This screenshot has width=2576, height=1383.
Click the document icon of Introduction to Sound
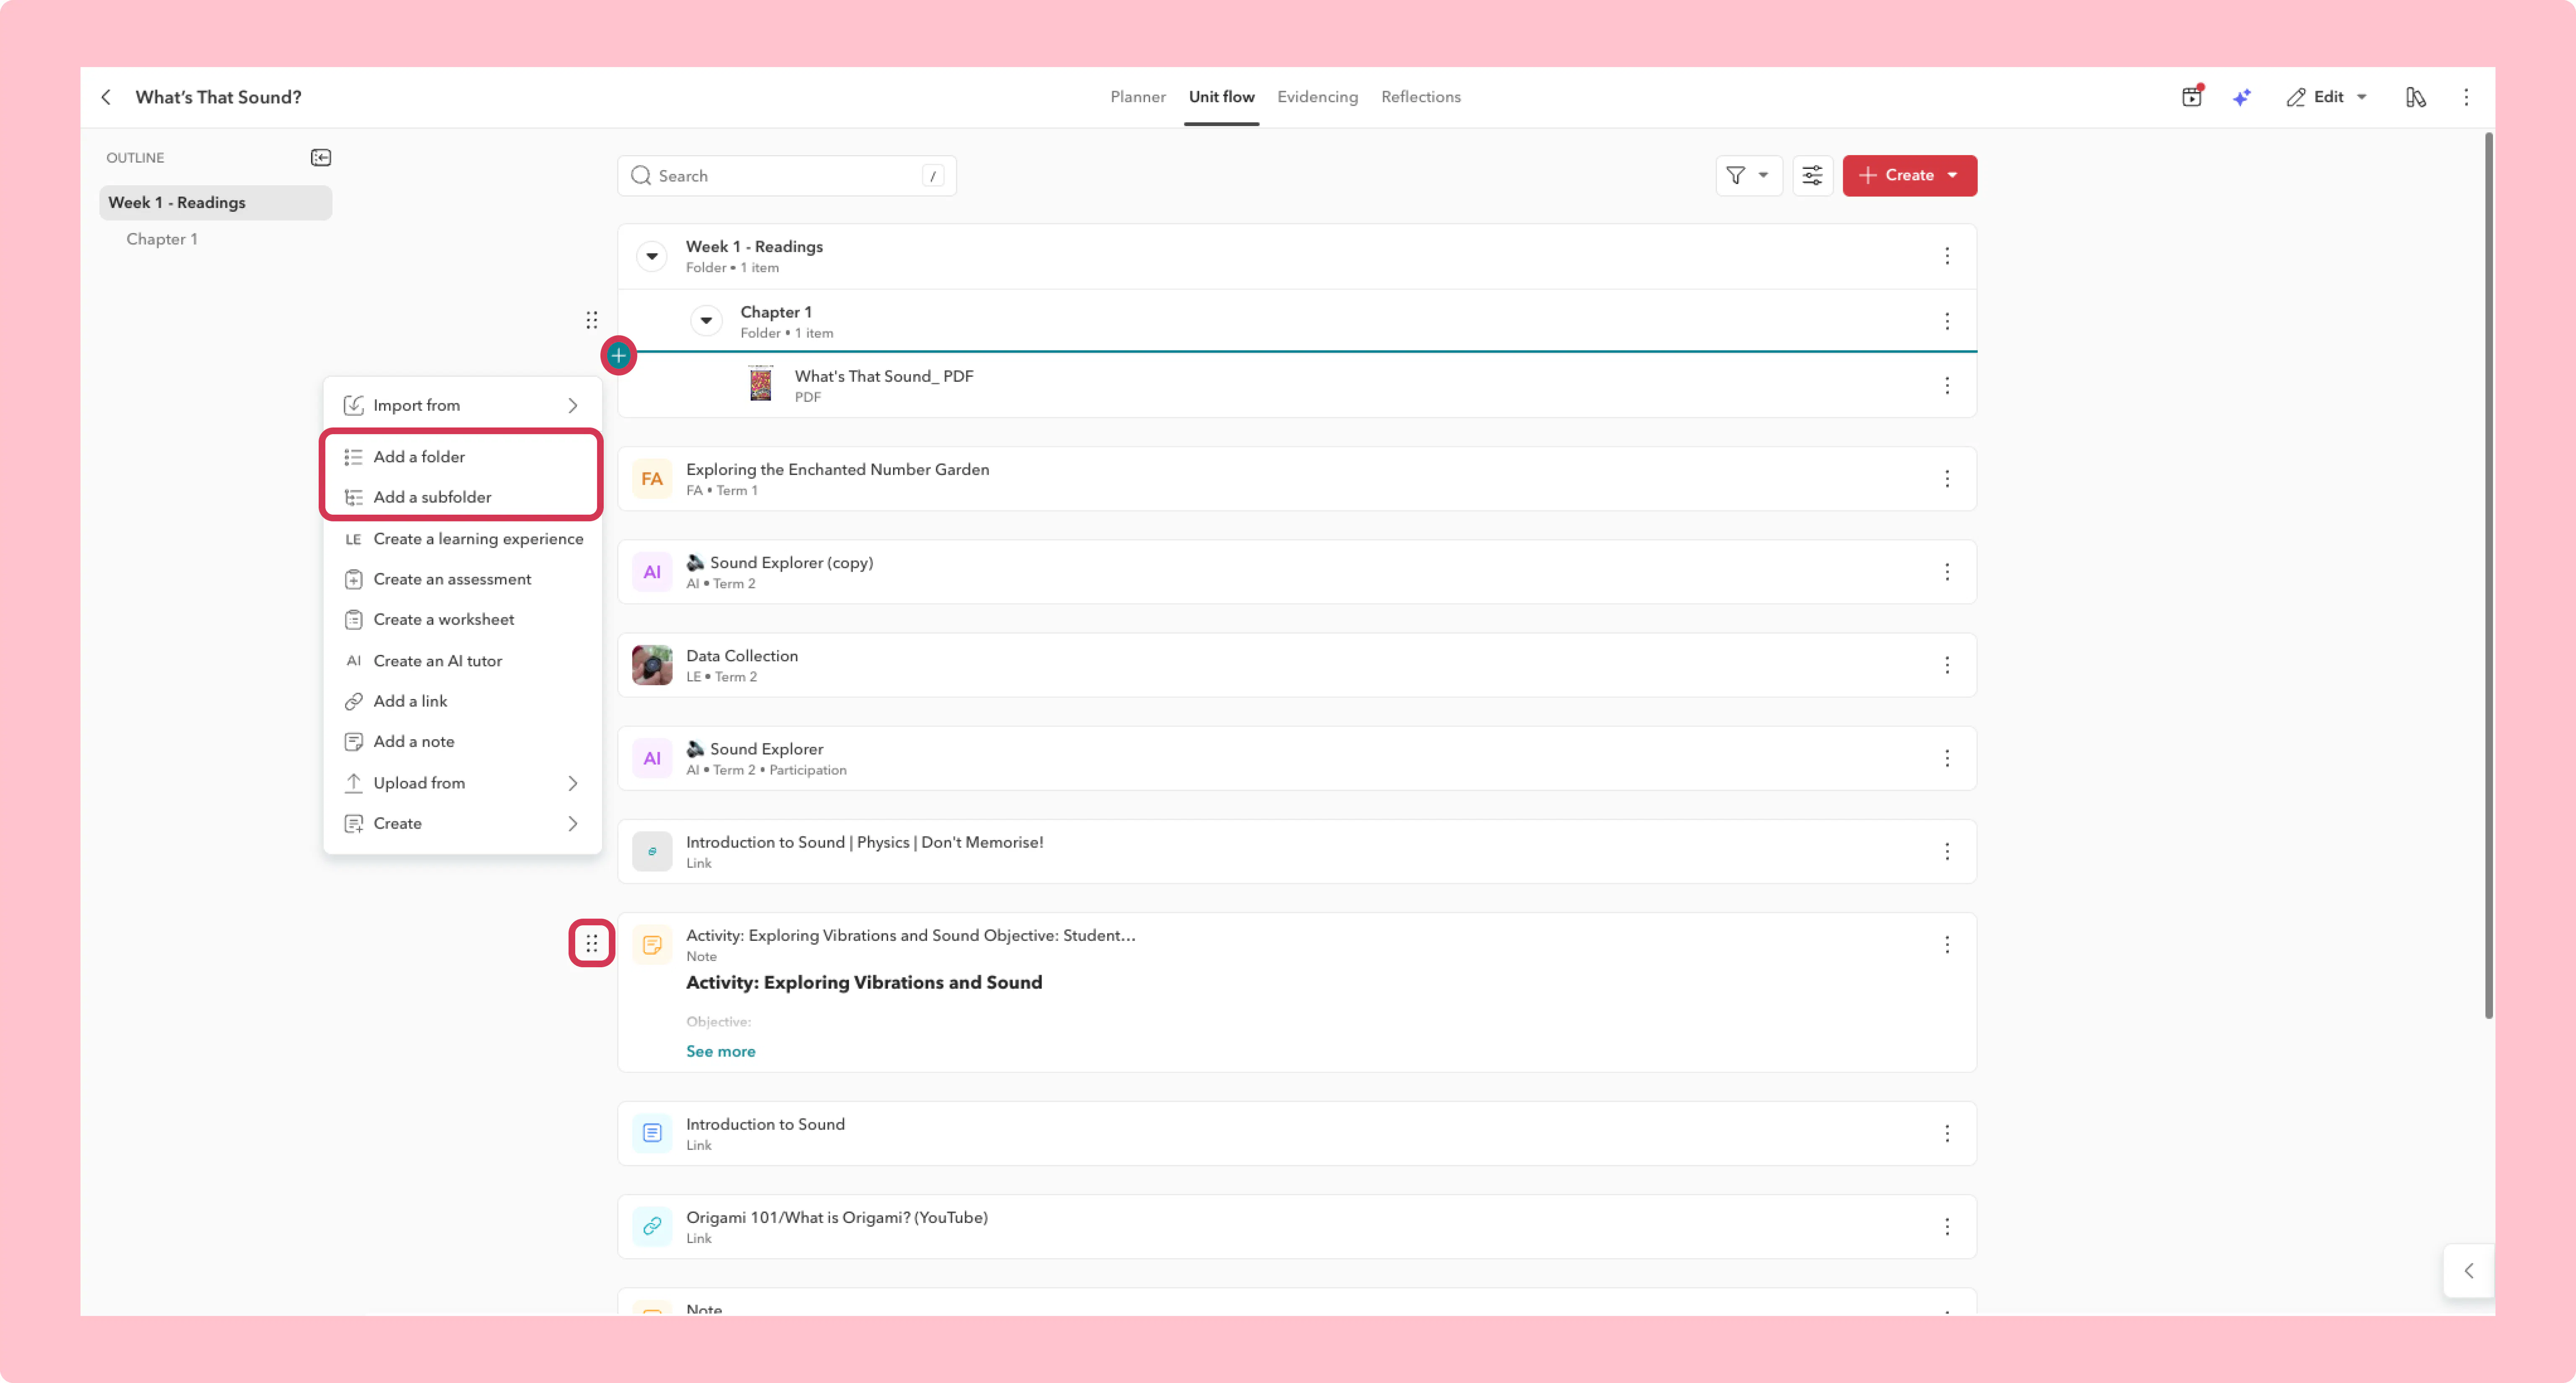click(x=652, y=1133)
